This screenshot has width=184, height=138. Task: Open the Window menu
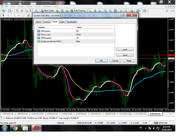(x=47, y=6)
